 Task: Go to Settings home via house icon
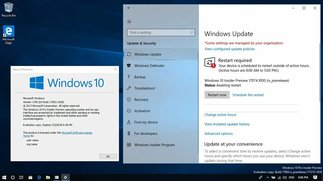pos(129,21)
